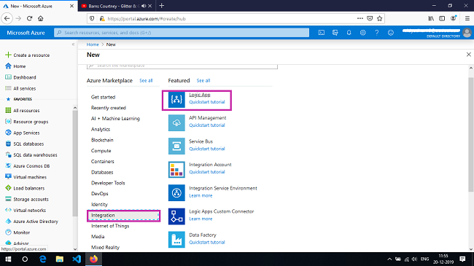The image size is (474, 266).
Task: Select the Blockchain category
Action: [x=102, y=140]
